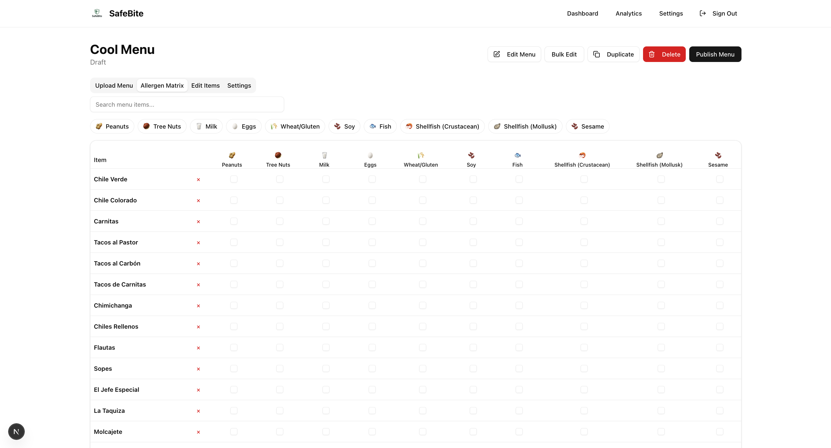Open the round N badge bottom-left
Image resolution: width=831 pixels, height=448 pixels.
click(16, 431)
